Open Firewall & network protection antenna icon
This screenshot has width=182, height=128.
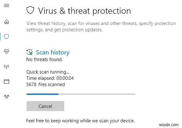pos(6,67)
